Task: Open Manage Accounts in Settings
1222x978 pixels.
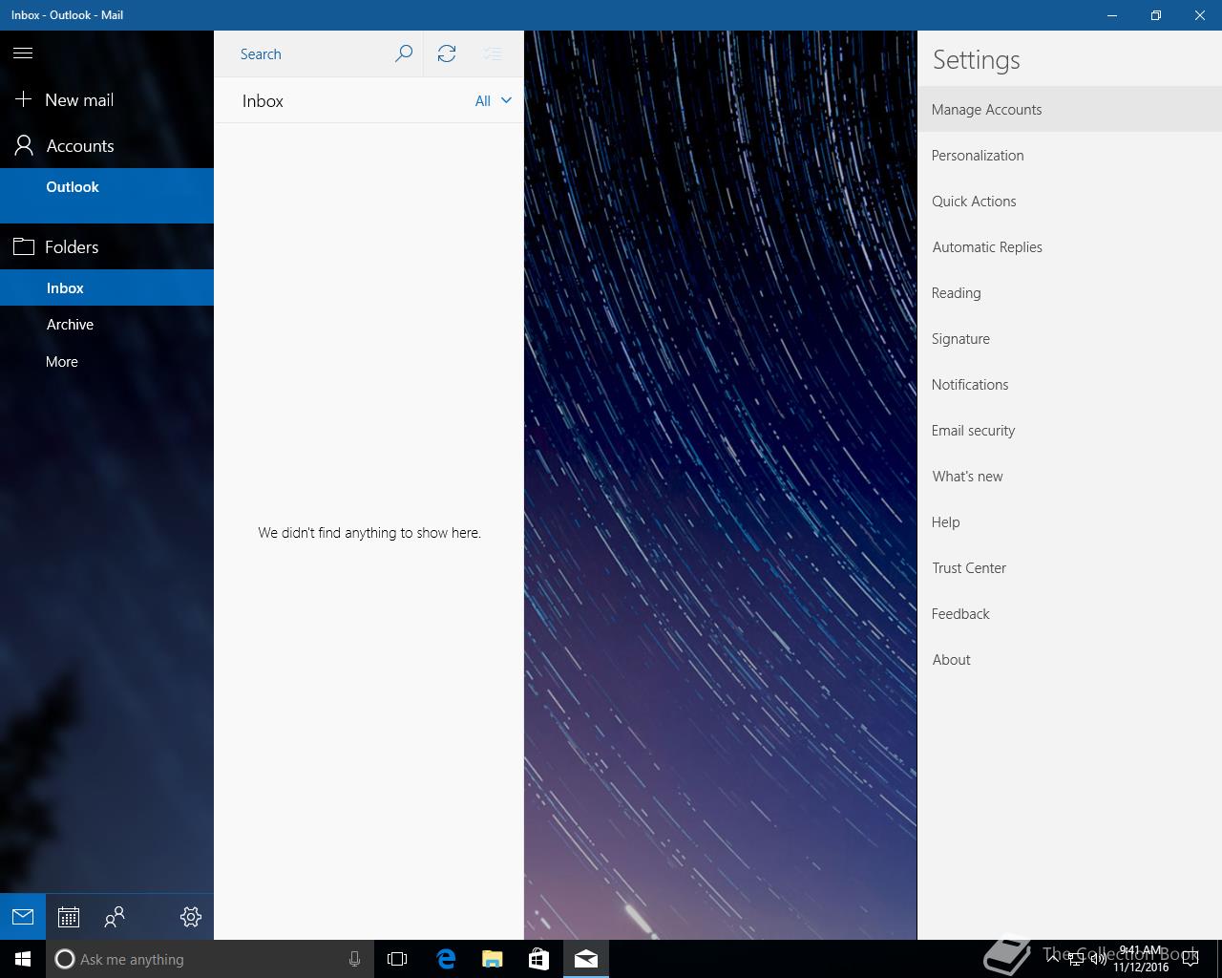Action: coord(986,110)
